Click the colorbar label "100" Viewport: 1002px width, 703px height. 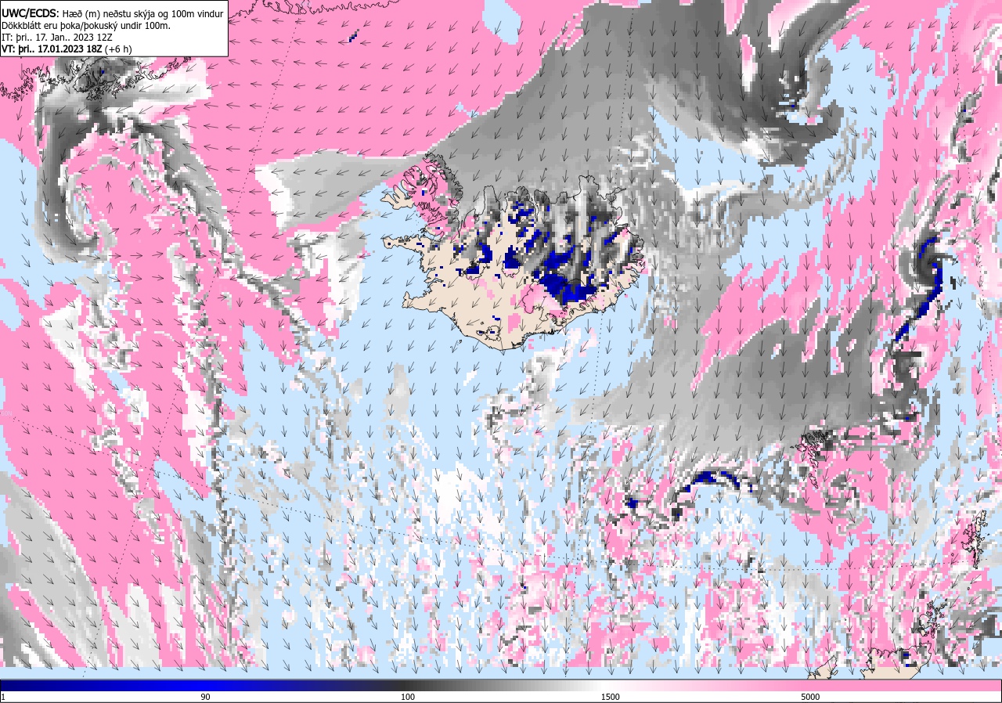408,697
